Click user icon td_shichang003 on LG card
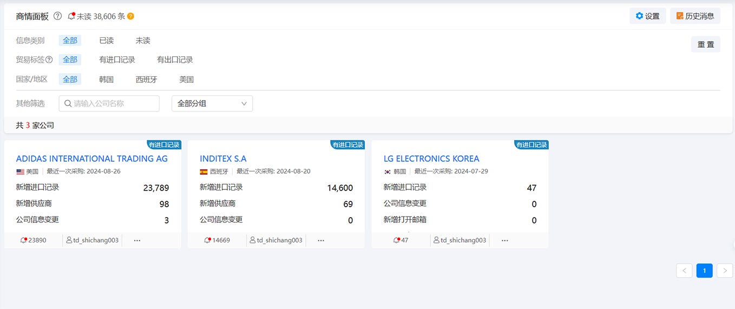This screenshot has width=735, height=309. (x=436, y=240)
